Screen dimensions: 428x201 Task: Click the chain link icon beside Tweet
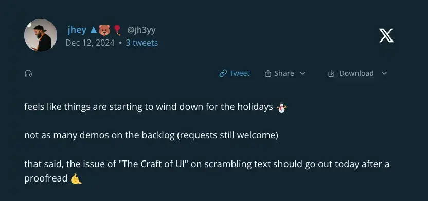223,73
